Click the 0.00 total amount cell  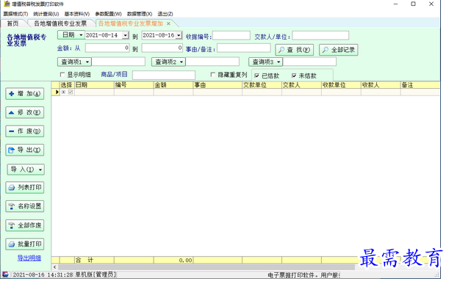(173, 260)
